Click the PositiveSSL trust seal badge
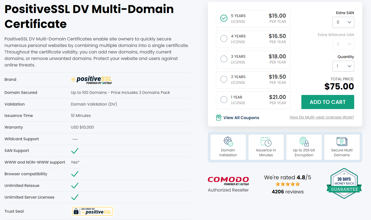The image size is (371, 220). (92, 211)
